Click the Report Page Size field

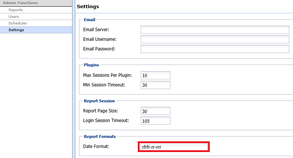[156, 111]
